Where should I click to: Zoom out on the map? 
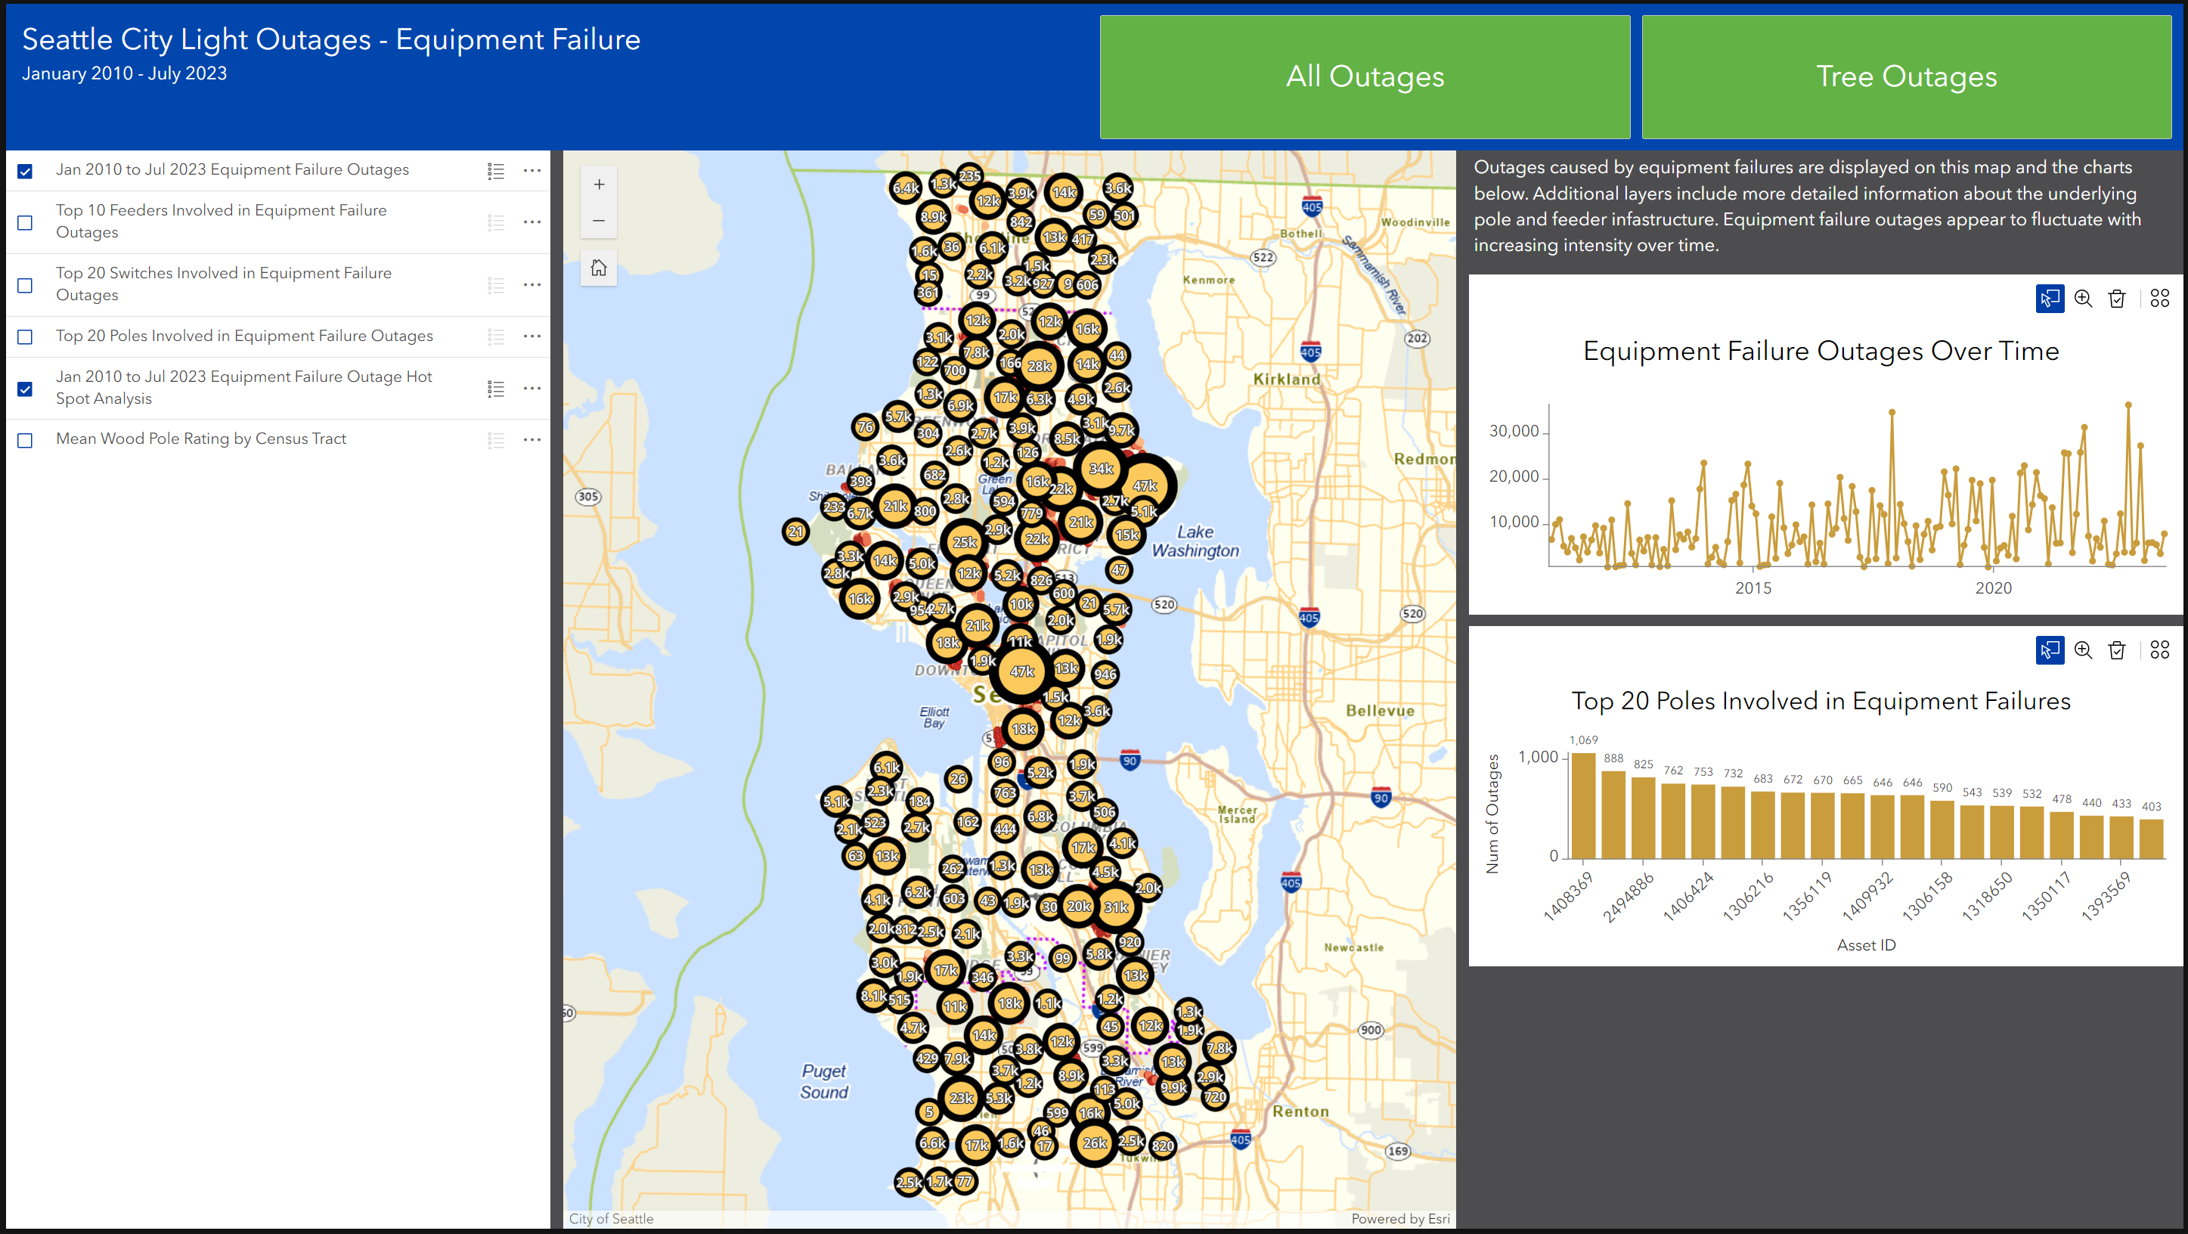coord(599,221)
